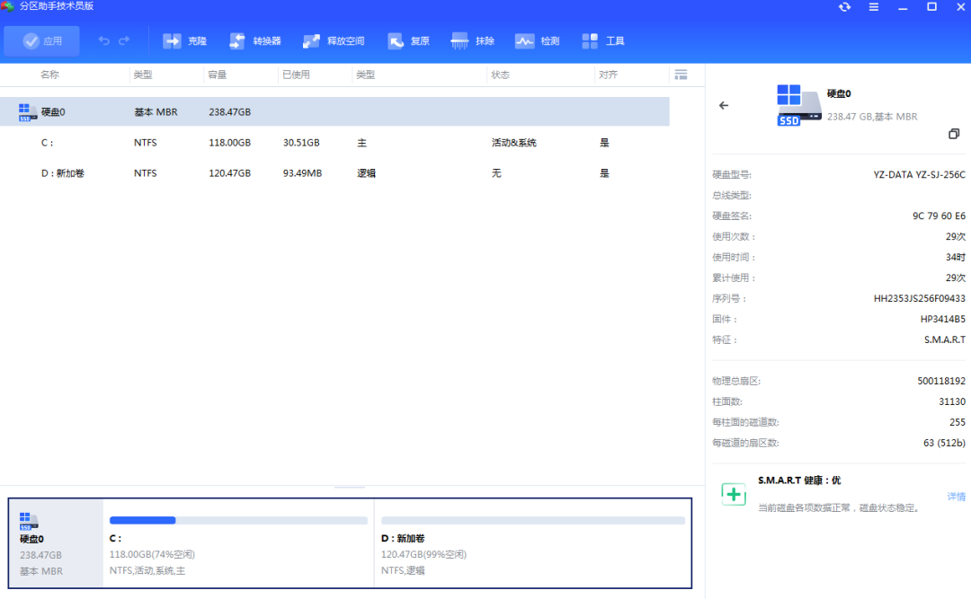
Task: Click the redo arrow in toolbar
Action: point(124,41)
